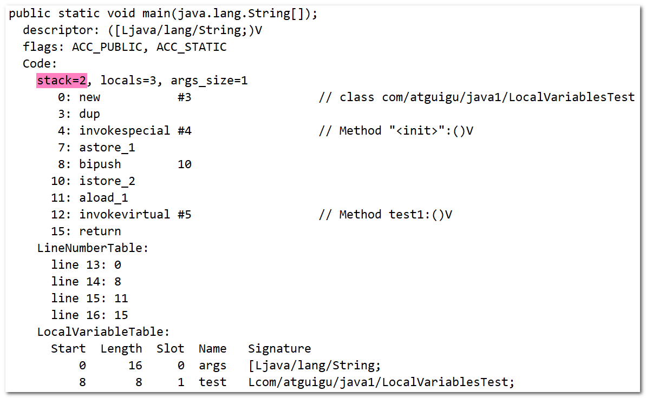Image resolution: width=646 pixels, height=398 pixels.
Task: Click the locals=3 value
Action: tap(128, 80)
